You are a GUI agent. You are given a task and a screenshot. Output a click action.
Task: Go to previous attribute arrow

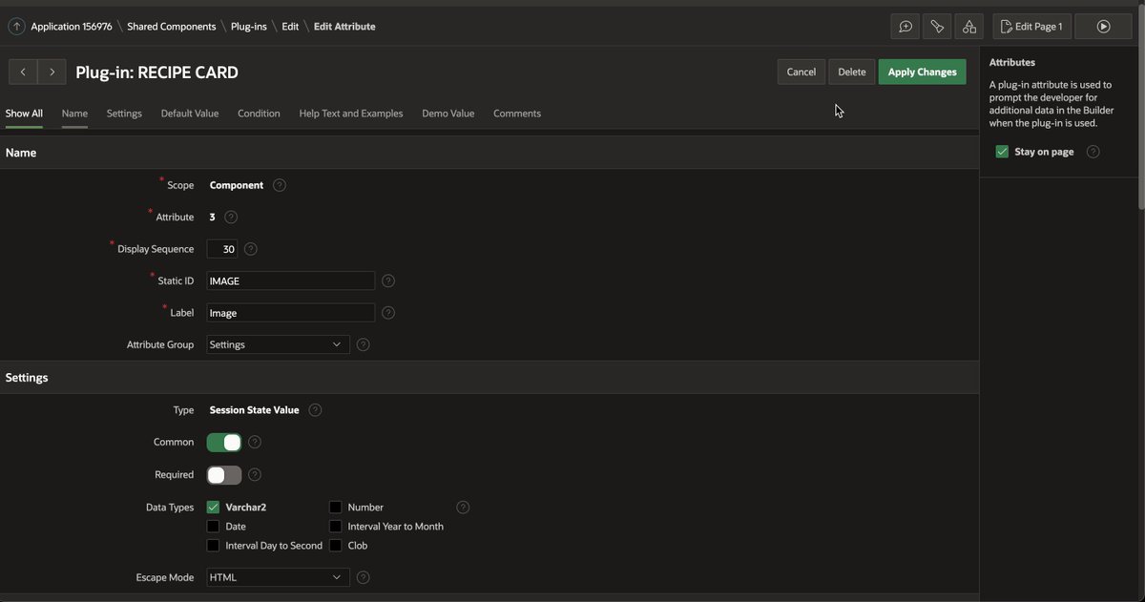23,72
